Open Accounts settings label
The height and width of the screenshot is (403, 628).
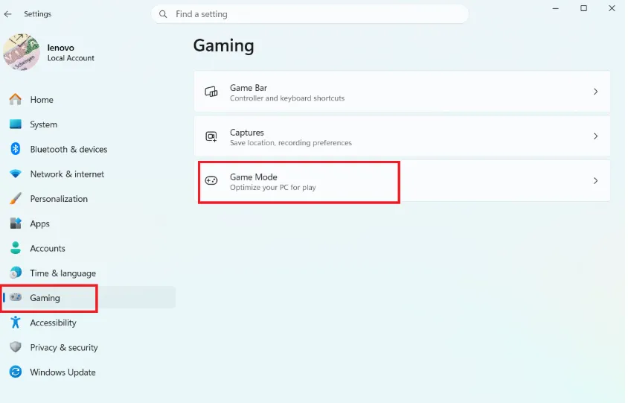[x=48, y=249]
